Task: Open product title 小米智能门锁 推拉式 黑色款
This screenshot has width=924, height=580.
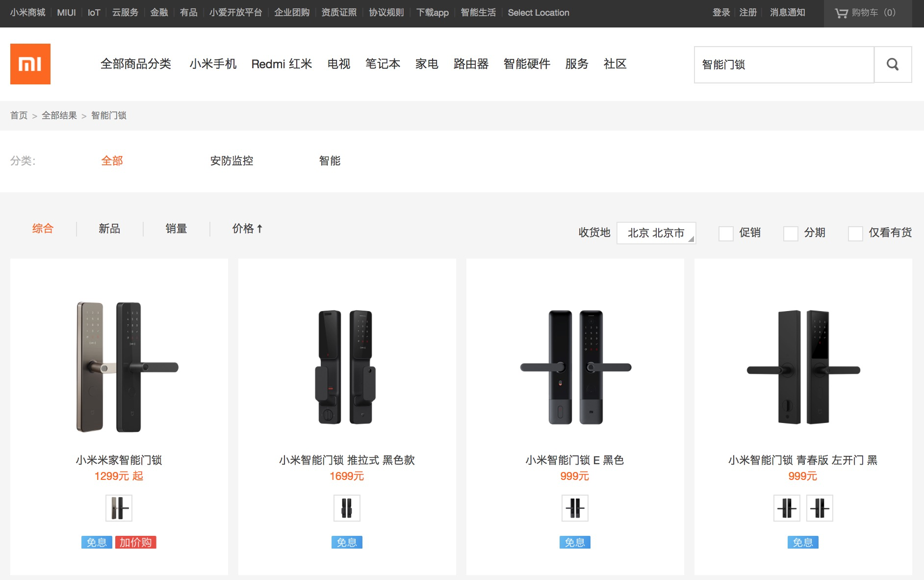Action: pyautogui.click(x=347, y=460)
